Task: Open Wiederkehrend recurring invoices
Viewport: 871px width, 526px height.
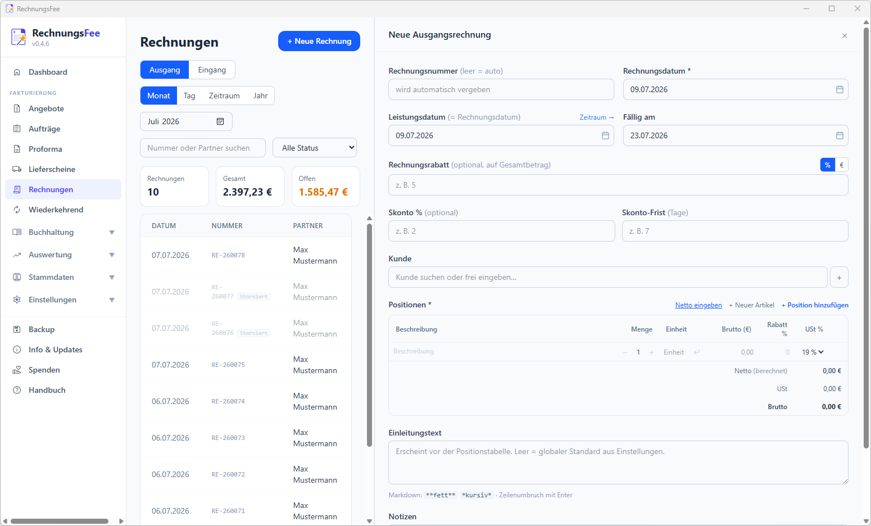Action: (63, 210)
